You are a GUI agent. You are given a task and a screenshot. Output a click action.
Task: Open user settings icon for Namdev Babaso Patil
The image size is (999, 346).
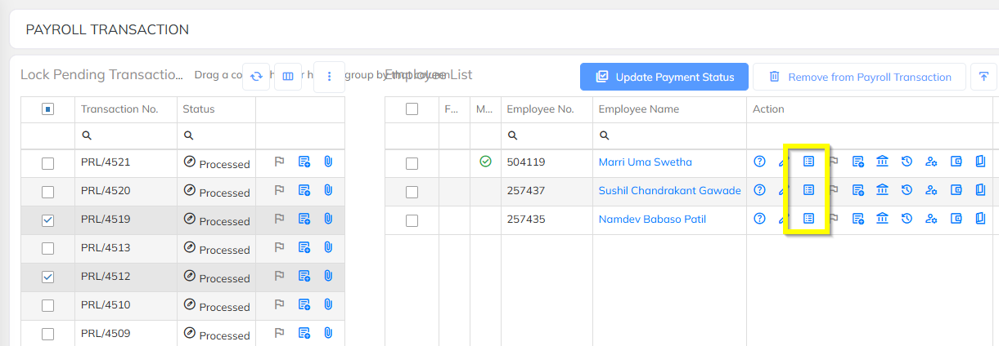[931, 219]
